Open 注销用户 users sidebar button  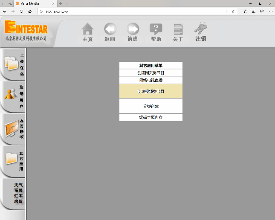pos(13,97)
